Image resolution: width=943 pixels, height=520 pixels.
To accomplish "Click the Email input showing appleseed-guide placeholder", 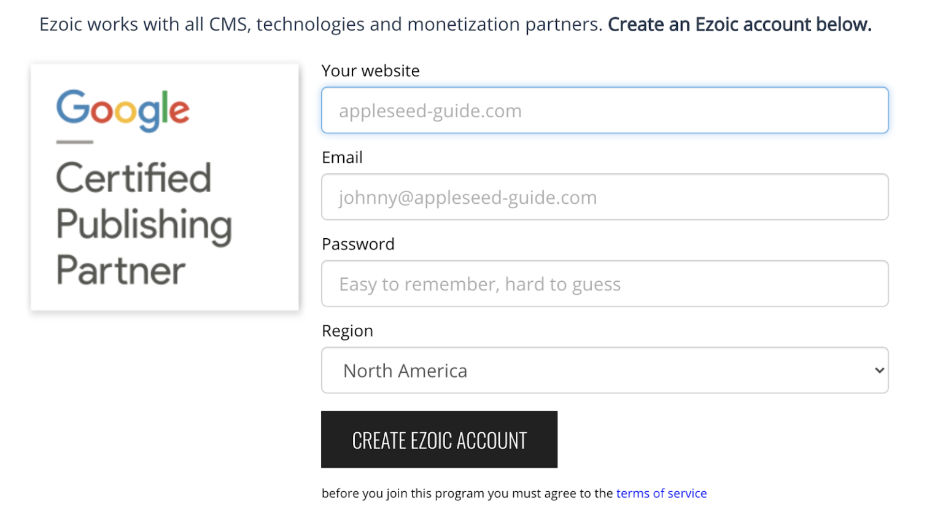I will 604,197.
